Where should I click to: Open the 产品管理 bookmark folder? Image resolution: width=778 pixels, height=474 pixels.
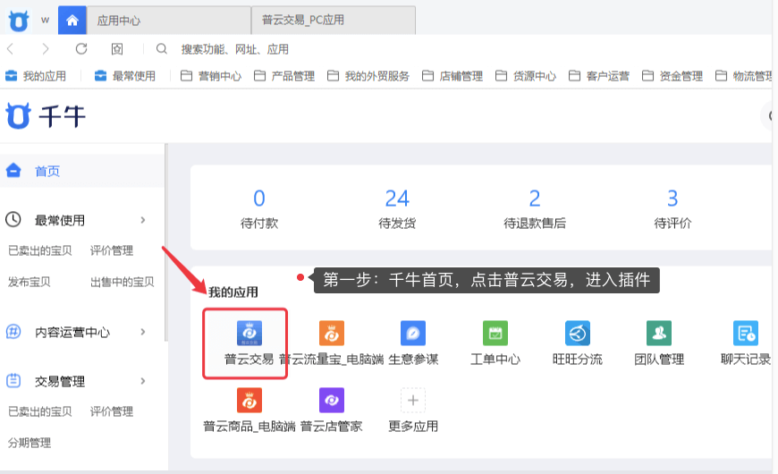pyautogui.click(x=284, y=76)
